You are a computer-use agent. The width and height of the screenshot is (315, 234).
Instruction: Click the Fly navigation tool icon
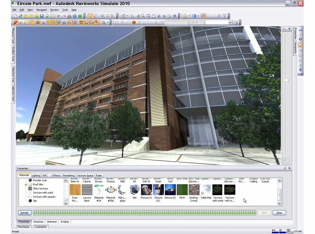pos(169,16)
